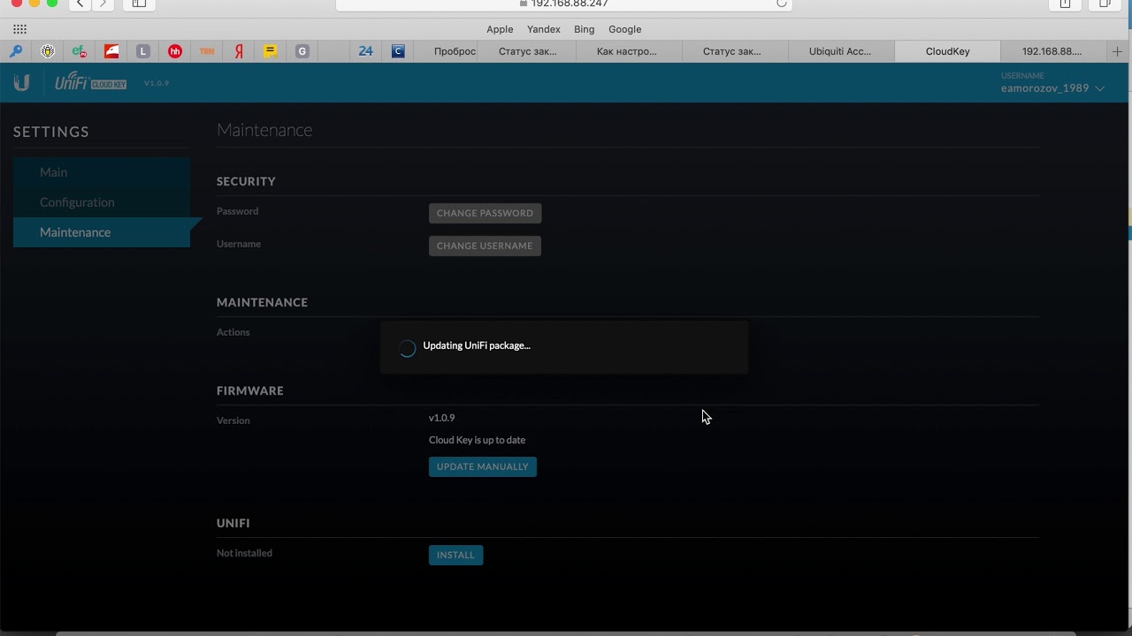Switch to the blue '24' pinned tab
The width and height of the screenshot is (1132, 636).
[x=365, y=51]
